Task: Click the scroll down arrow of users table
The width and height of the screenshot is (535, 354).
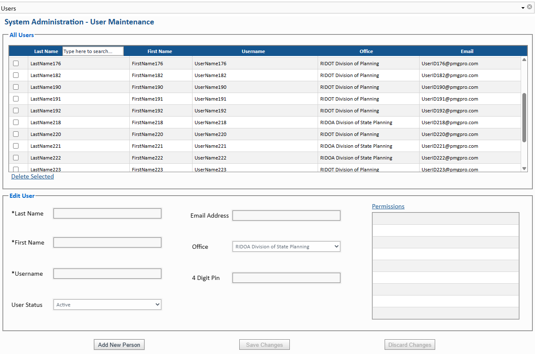Action: point(524,168)
